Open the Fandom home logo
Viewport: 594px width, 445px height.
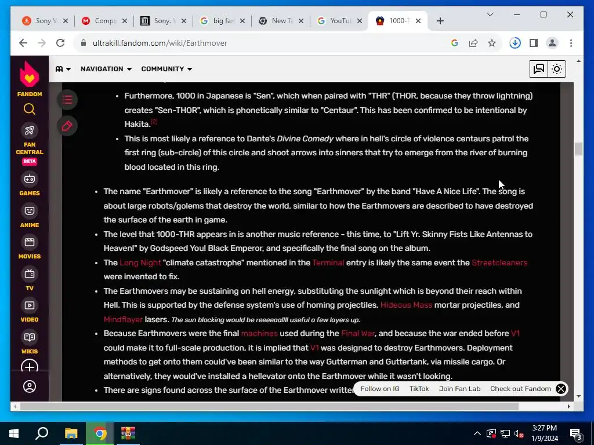30,79
